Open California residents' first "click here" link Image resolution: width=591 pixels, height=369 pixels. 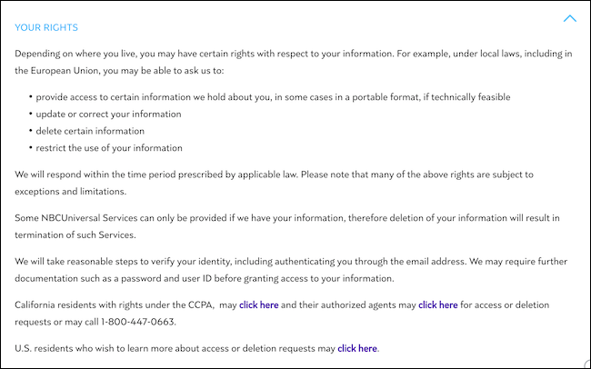(x=259, y=305)
